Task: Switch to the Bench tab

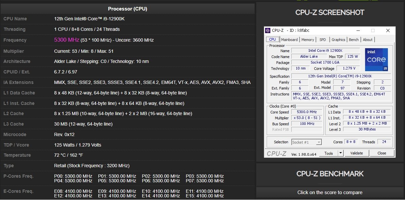Action: tap(354, 40)
